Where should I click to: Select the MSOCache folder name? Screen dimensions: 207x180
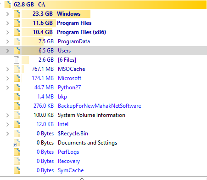tap(71, 69)
